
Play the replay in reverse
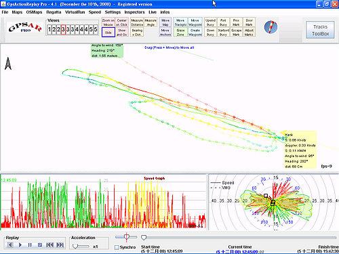click(x=10, y=245)
